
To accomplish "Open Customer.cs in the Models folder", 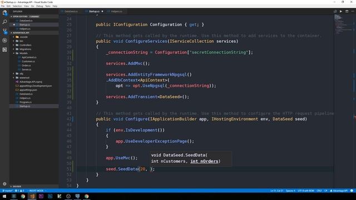I will [28, 62].
